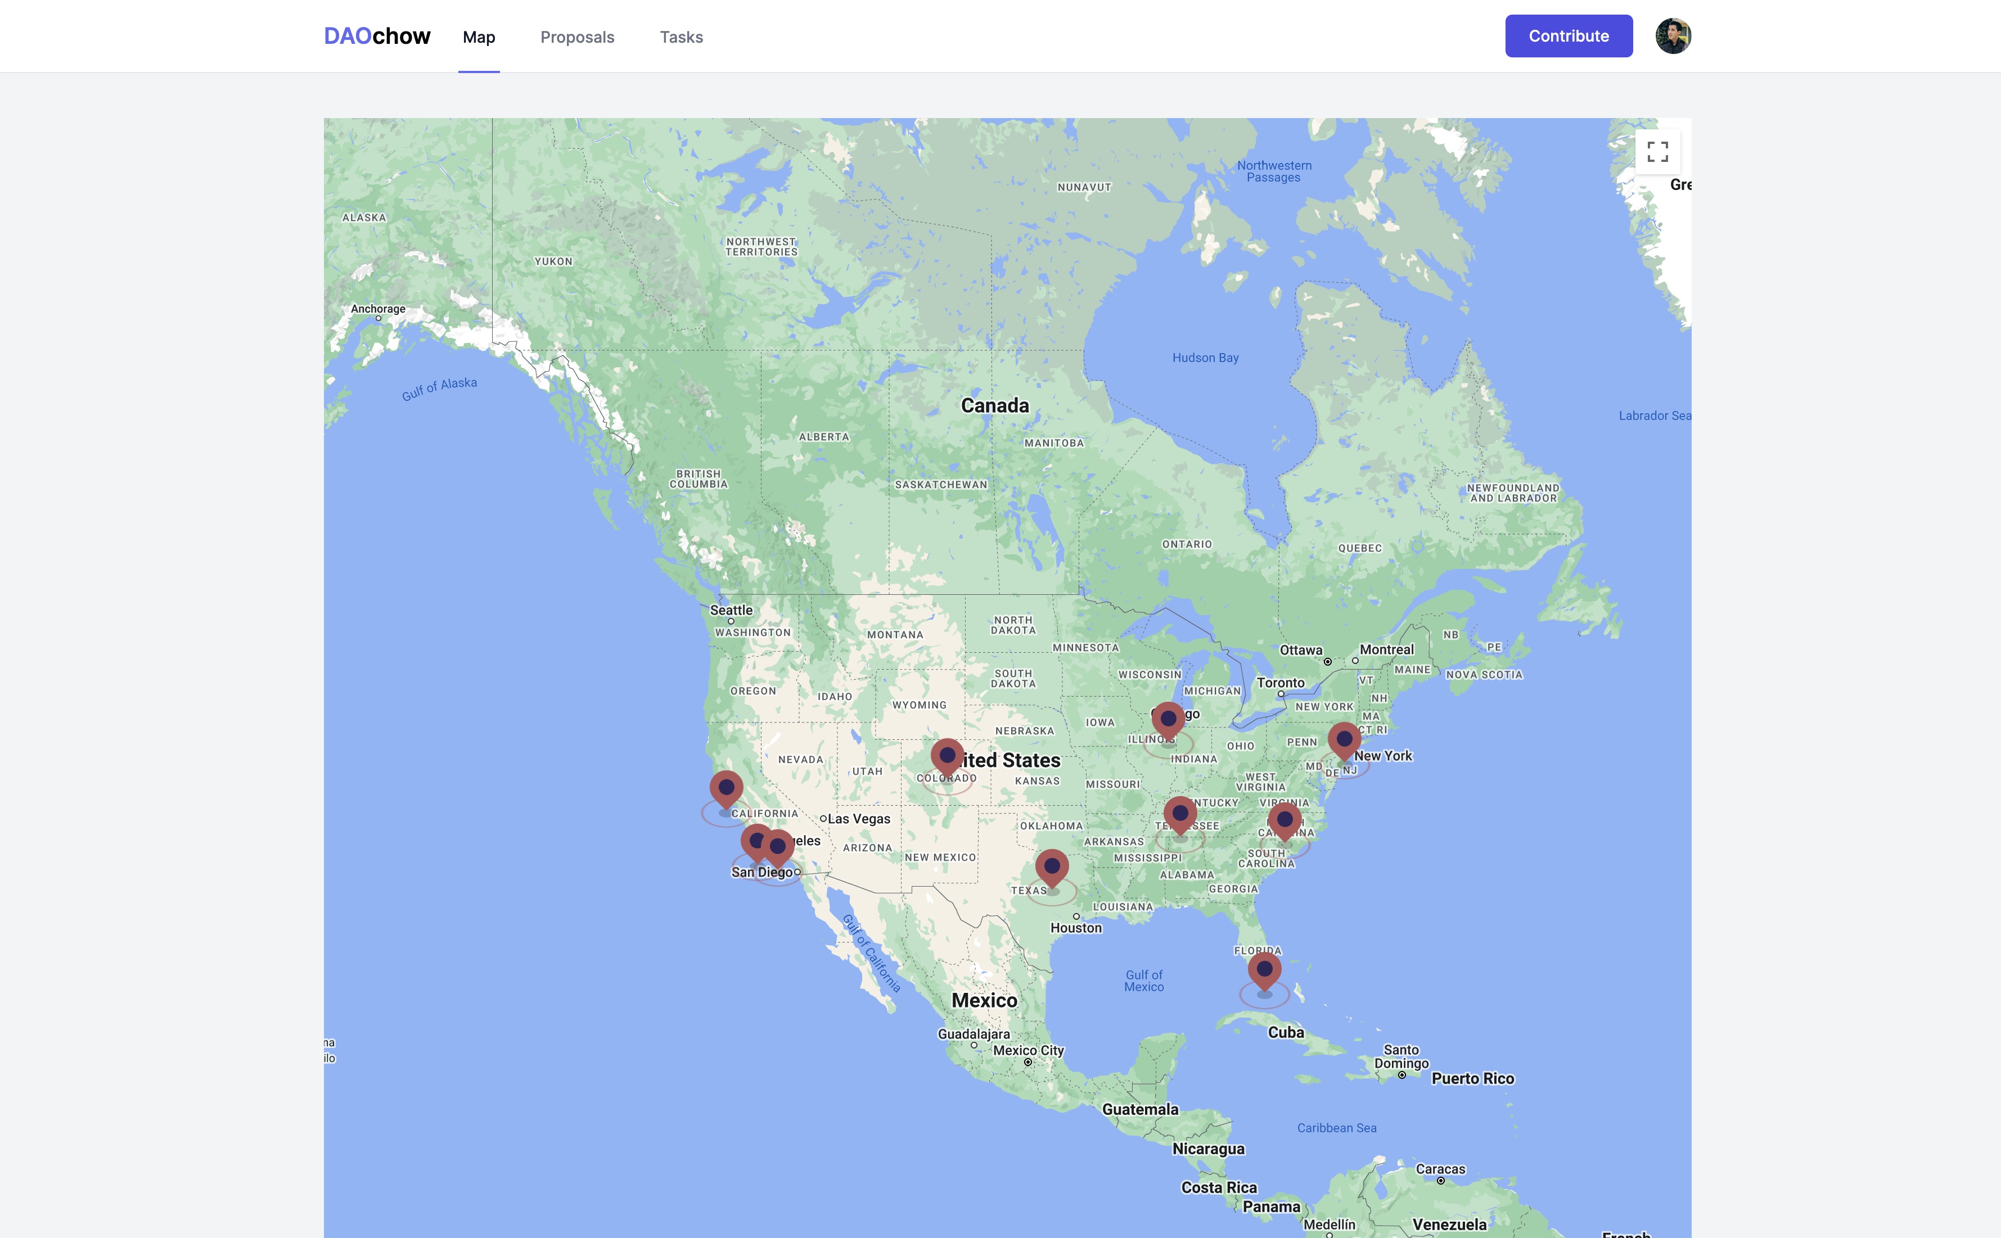Click the map pin in Florida

click(1264, 969)
